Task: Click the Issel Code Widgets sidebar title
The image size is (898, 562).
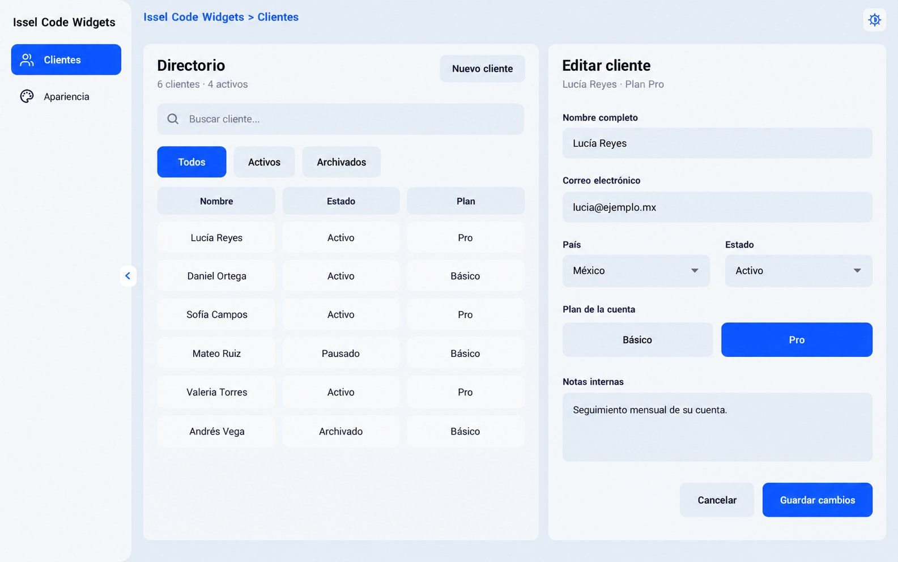Action: click(64, 22)
